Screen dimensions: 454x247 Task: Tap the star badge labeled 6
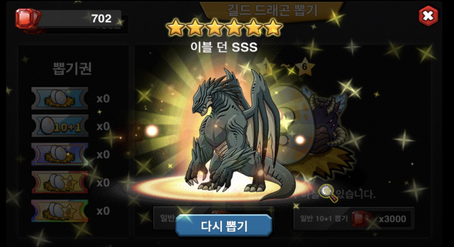point(304,67)
